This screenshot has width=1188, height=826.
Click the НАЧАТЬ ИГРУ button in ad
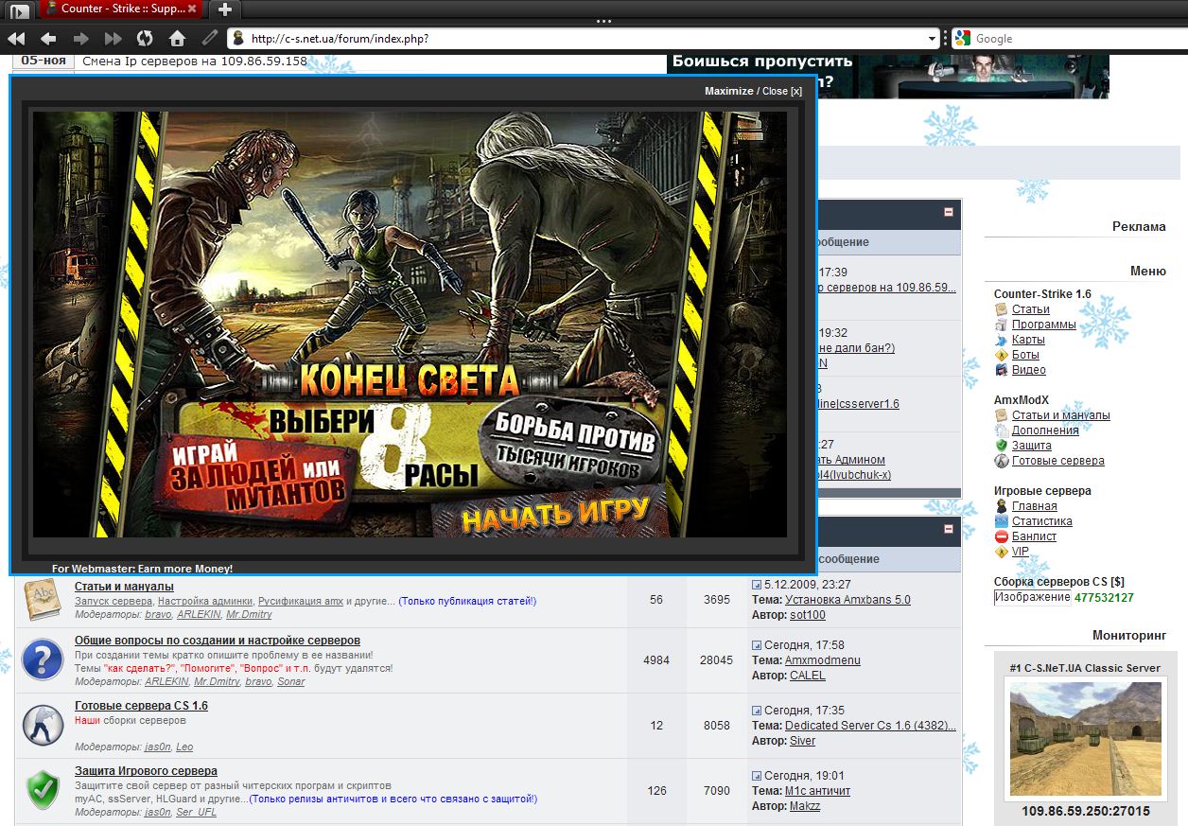pos(556,515)
